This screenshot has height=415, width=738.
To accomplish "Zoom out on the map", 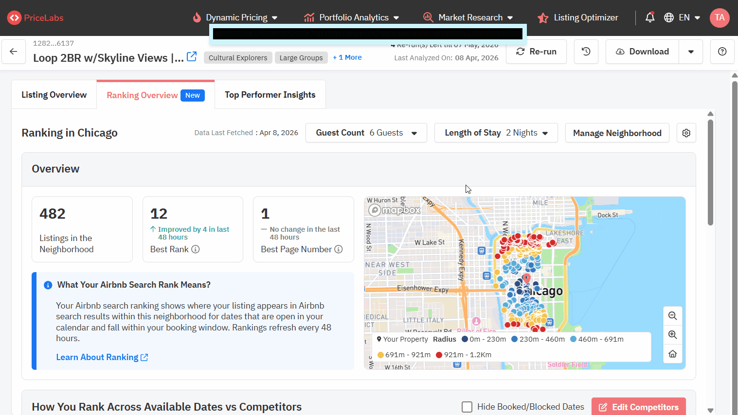I will [x=672, y=316].
